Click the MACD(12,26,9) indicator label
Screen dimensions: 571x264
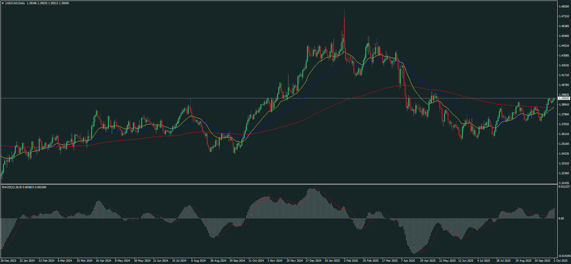12,187
